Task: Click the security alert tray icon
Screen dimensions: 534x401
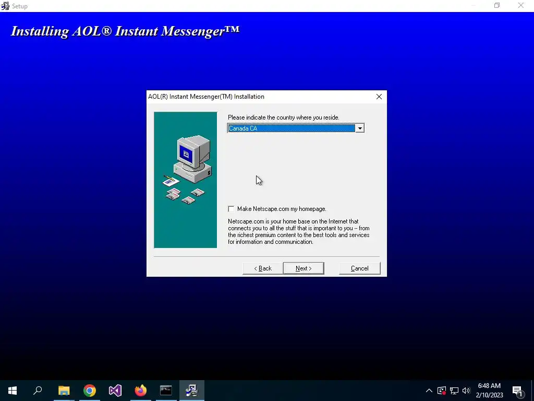Action: pyautogui.click(x=442, y=391)
